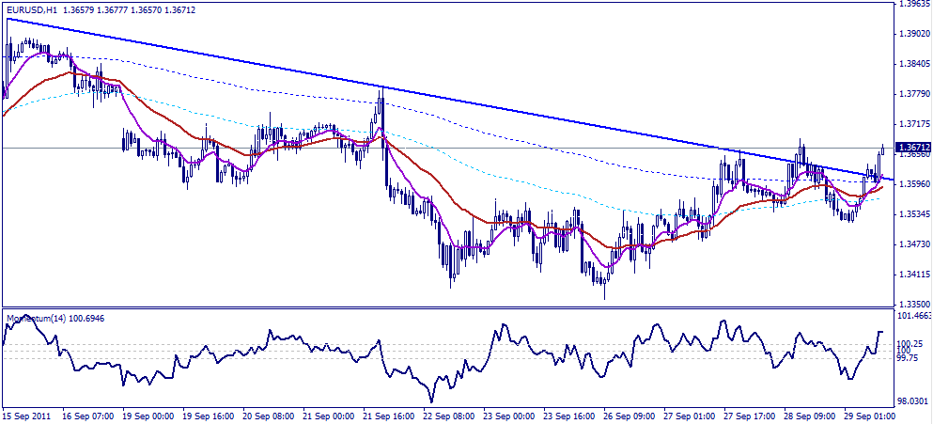Image resolution: width=933 pixels, height=424 pixels.
Task: Select the current price tag 1.36712
Action: coord(912,148)
